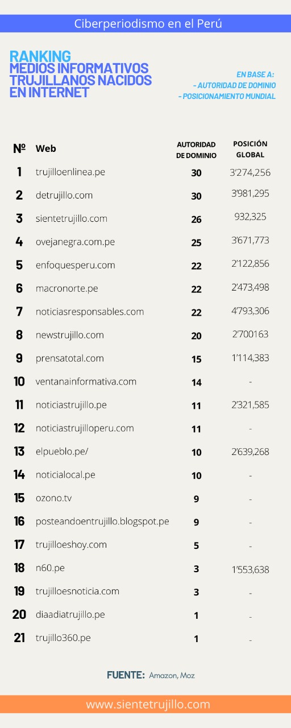Click ovejanegra.com.pe row text
291x728 pixels.
coord(75,242)
